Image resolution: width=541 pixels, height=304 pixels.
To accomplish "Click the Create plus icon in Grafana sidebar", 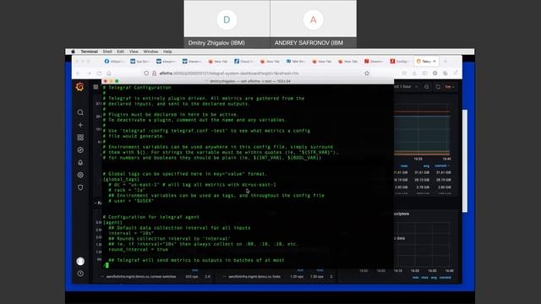I will coord(80,125).
